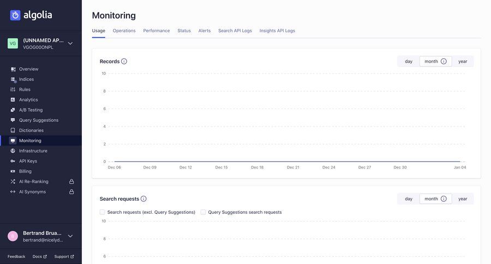
Task: Enable Search requests excl. Query Suggestions checkbox
Action: pos(103,212)
